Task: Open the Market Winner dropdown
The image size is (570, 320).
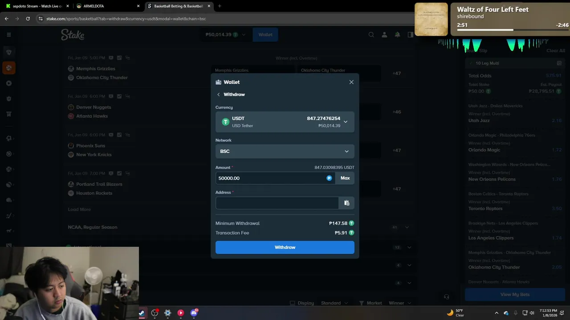Action: pyautogui.click(x=399, y=303)
